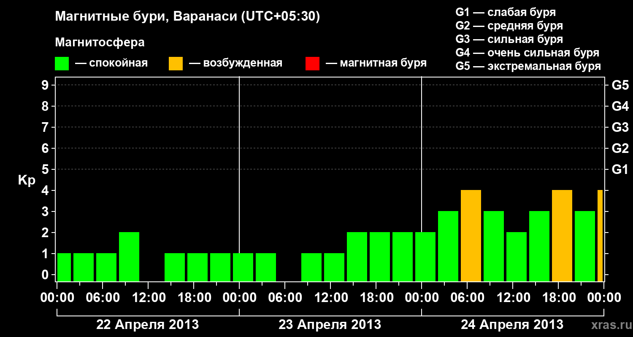Screen dimensions: 633x337
Task: Click the 'G3' right-axis scale label
Action: (x=620, y=128)
